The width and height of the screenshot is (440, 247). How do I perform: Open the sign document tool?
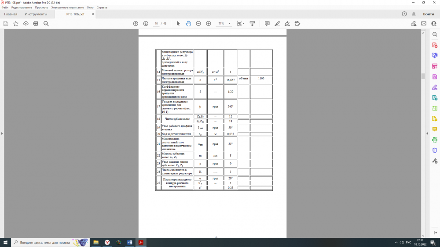(287, 24)
